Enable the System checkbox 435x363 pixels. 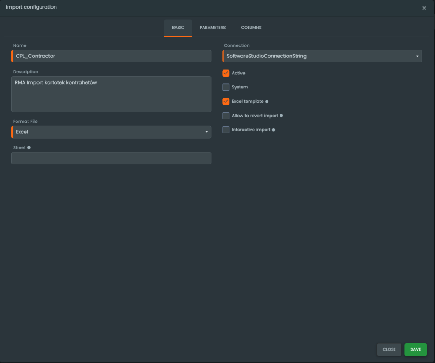pos(226,87)
